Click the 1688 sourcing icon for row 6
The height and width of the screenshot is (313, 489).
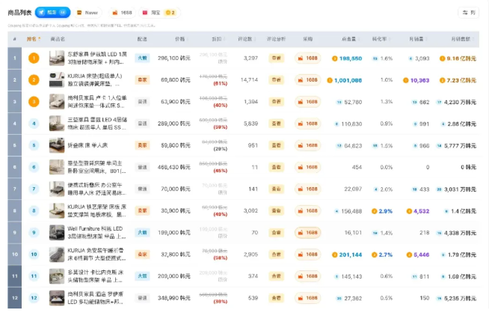[x=307, y=167]
